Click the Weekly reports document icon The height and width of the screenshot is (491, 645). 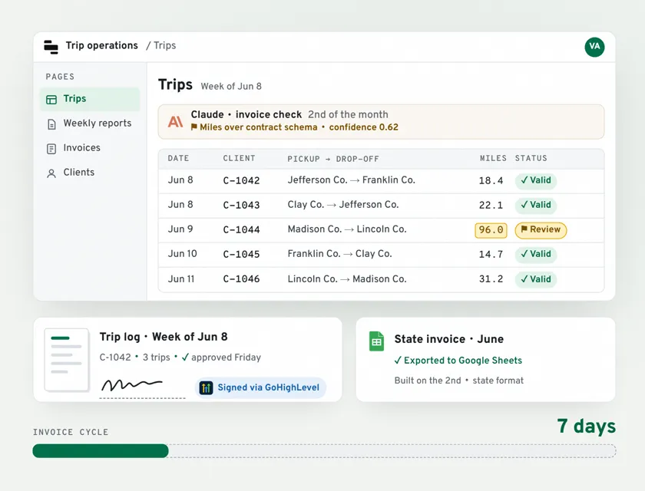tap(51, 124)
